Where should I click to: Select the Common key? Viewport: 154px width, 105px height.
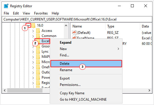pos(49,36)
